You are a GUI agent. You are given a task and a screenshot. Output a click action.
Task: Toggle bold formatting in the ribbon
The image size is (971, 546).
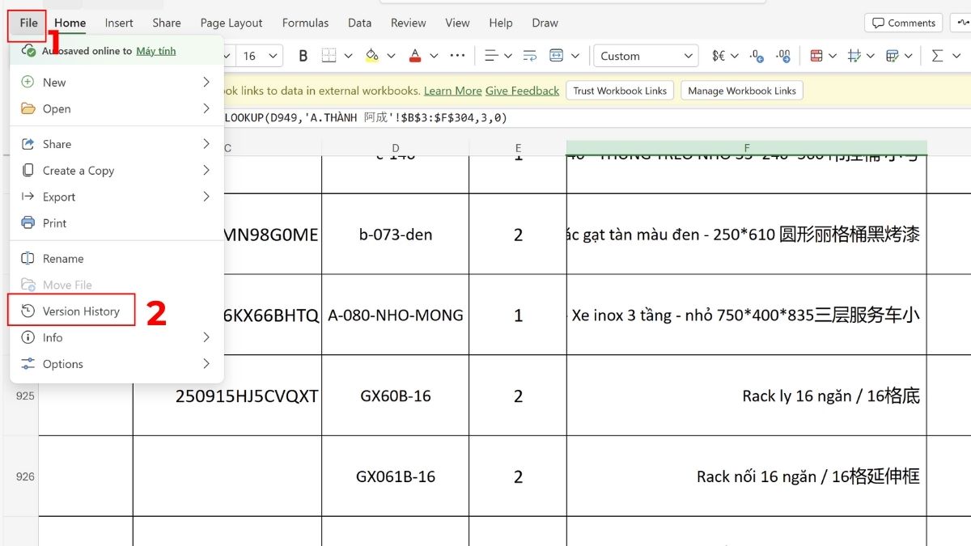pyautogui.click(x=303, y=56)
